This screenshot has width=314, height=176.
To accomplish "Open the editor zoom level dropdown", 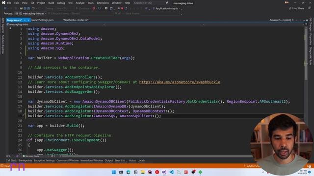I will (10, 156).
